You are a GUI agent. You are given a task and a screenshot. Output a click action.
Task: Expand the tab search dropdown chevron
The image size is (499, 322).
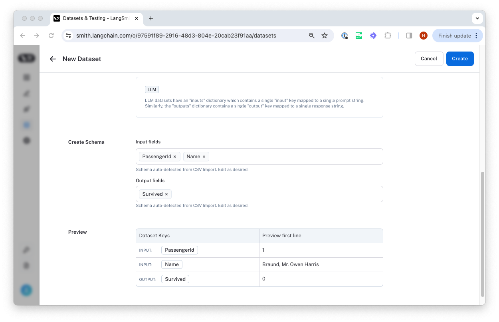tap(477, 18)
